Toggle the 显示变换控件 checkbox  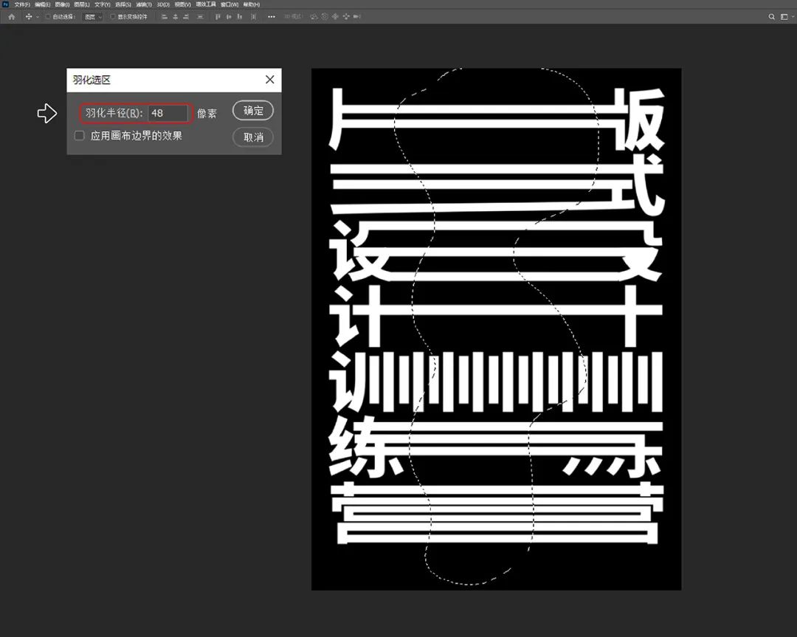coord(113,16)
